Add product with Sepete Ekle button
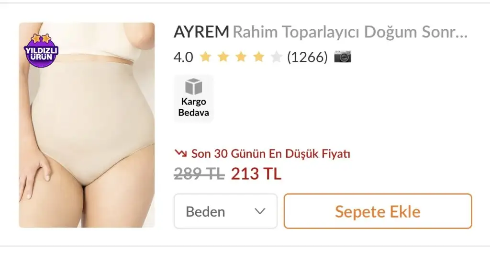 click(378, 211)
